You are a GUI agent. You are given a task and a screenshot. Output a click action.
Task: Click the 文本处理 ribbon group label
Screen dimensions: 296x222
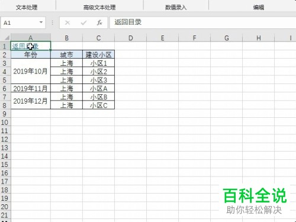(x=27, y=8)
